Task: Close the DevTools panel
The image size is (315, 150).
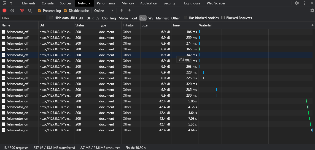Action: (312, 3)
